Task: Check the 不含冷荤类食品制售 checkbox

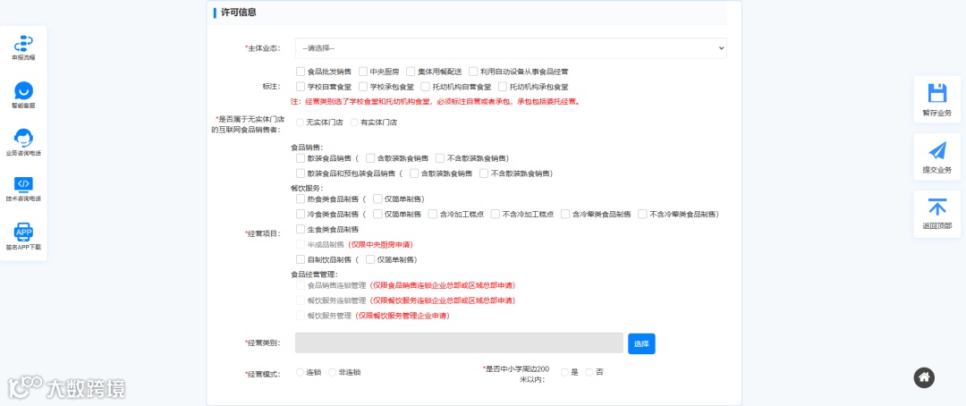Action: [642, 215]
